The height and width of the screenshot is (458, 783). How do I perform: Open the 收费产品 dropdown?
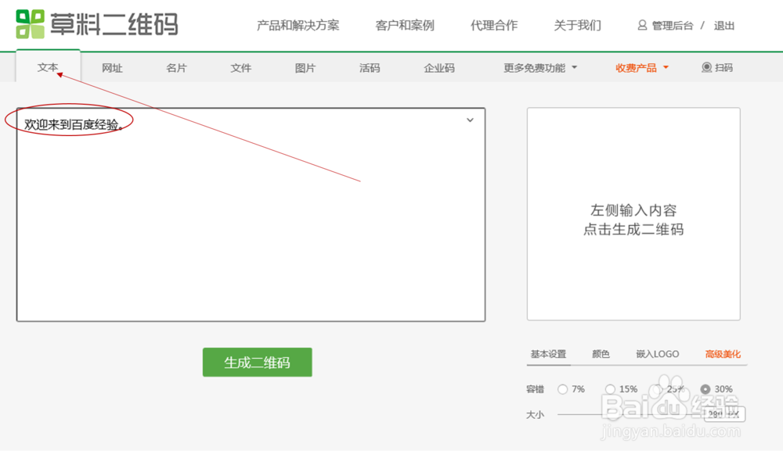(x=637, y=68)
